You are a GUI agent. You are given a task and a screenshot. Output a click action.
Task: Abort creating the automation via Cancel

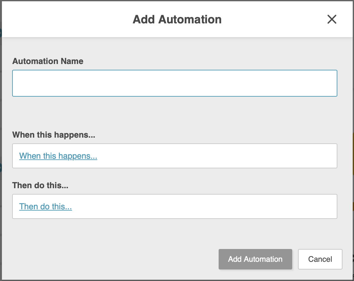(320, 259)
